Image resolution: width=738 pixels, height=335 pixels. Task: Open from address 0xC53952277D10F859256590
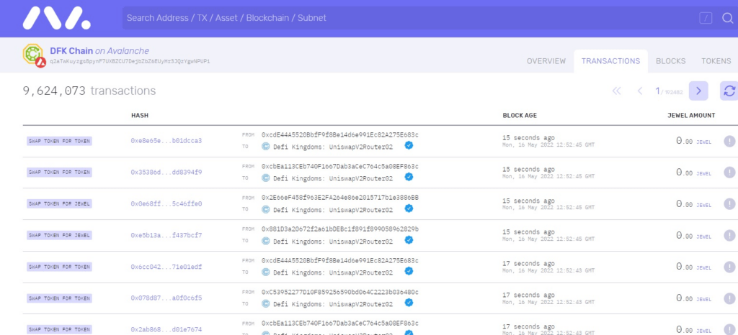(x=340, y=293)
